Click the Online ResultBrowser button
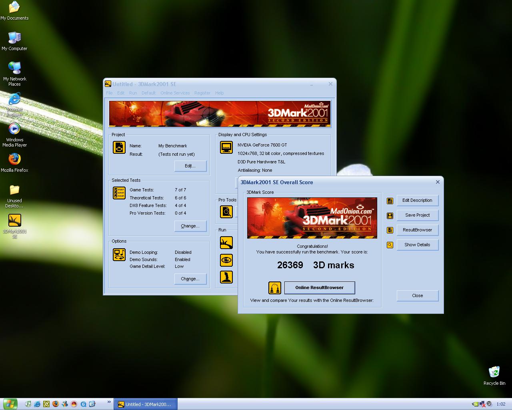 pyautogui.click(x=320, y=287)
